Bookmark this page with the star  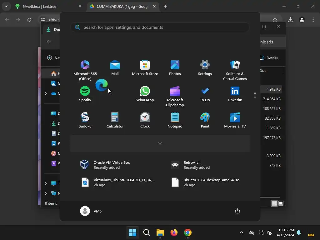click(275, 20)
